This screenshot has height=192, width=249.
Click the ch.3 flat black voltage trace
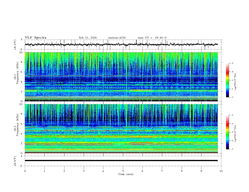121,161
